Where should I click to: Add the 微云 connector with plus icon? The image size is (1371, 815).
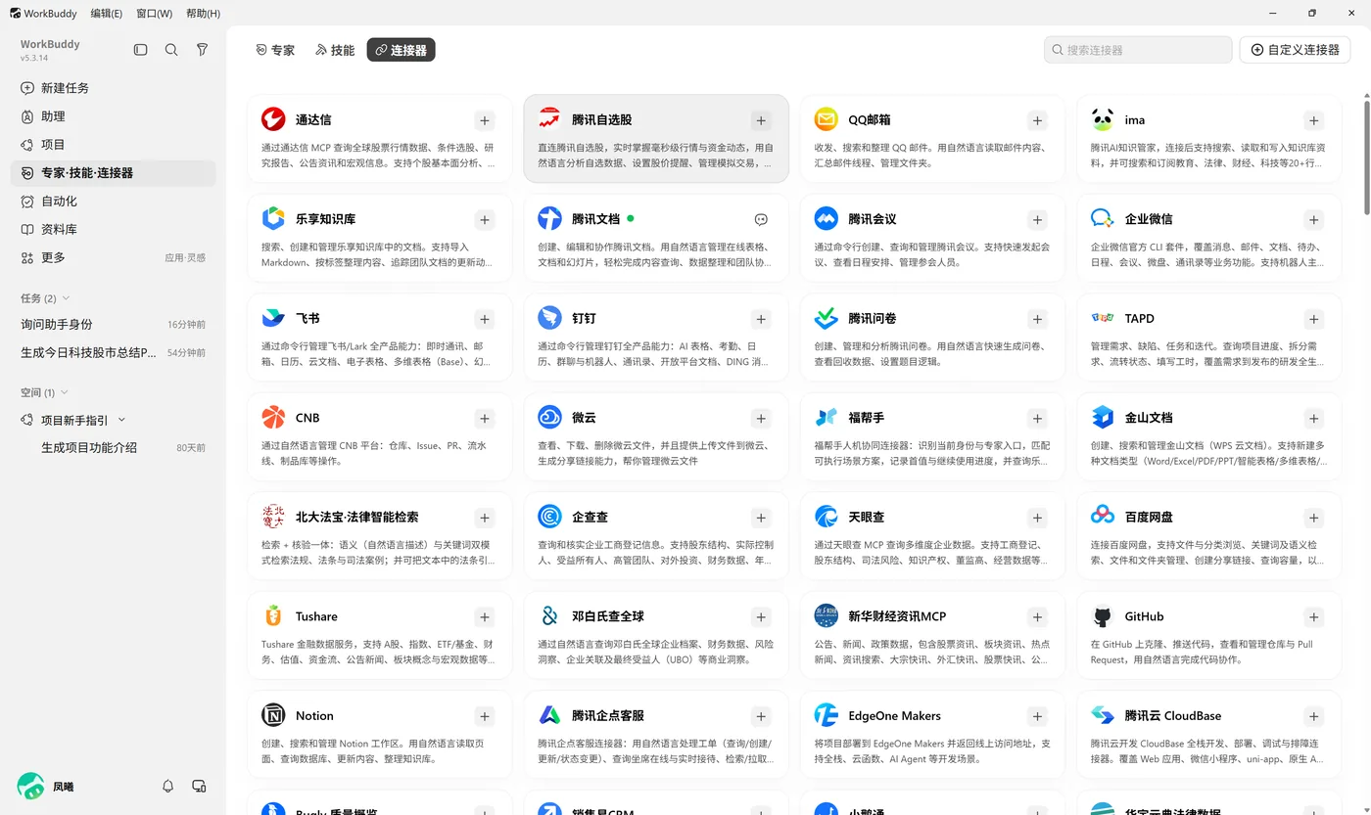click(761, 419)
